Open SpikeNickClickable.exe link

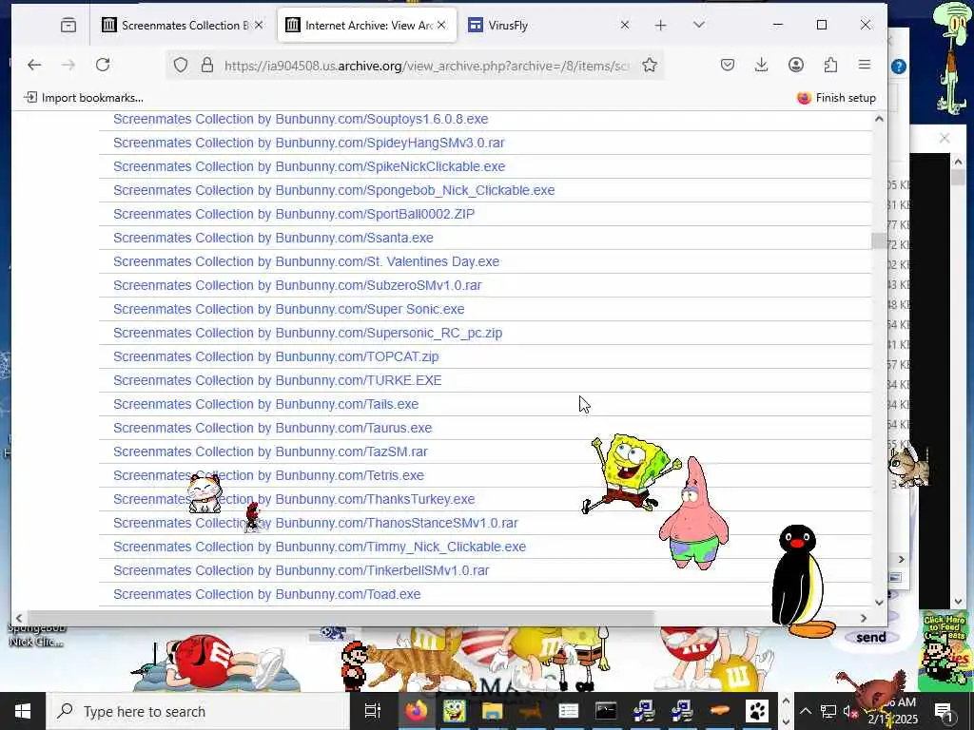pos(309,166)
